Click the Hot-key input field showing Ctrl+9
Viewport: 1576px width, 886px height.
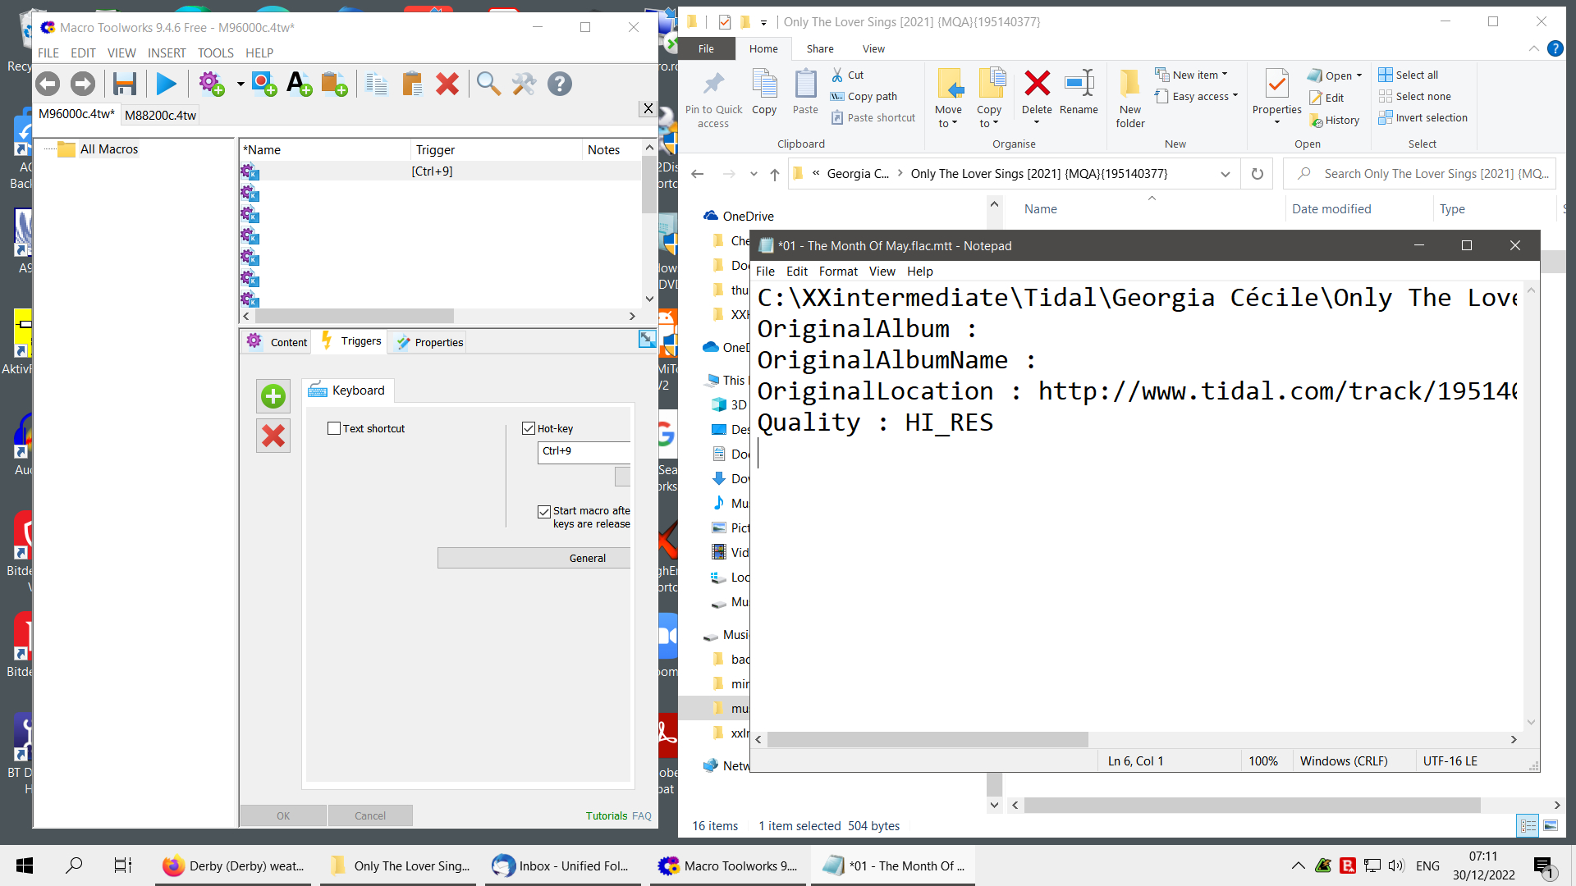[584, 451]
